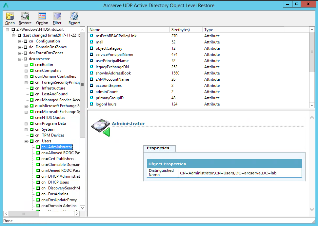Screen dimensions: 318x226
Task: Expand the cn=Builtin node
Action: (x=26, y=65)
